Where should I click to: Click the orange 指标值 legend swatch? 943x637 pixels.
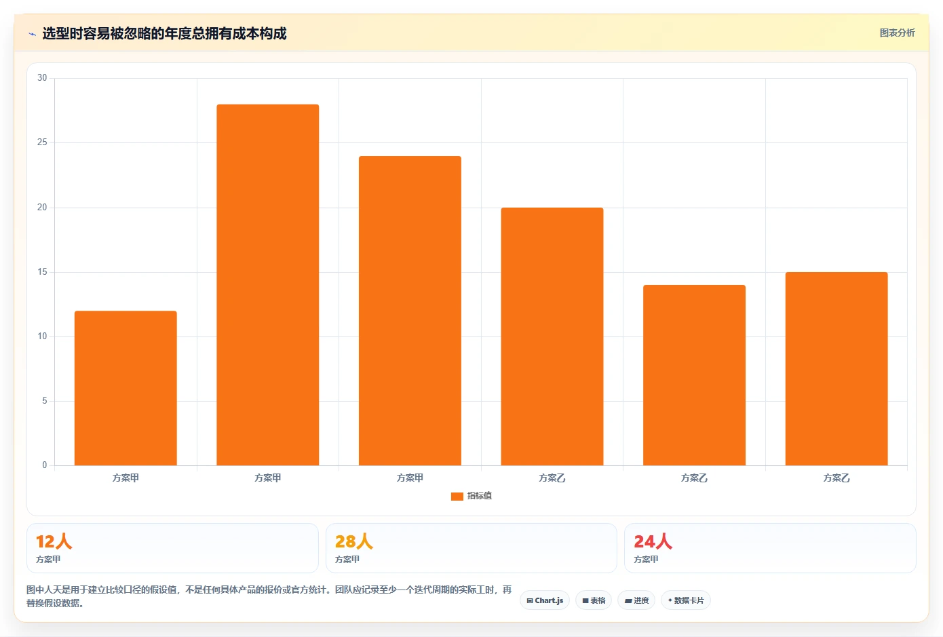[x=457, y=497]
